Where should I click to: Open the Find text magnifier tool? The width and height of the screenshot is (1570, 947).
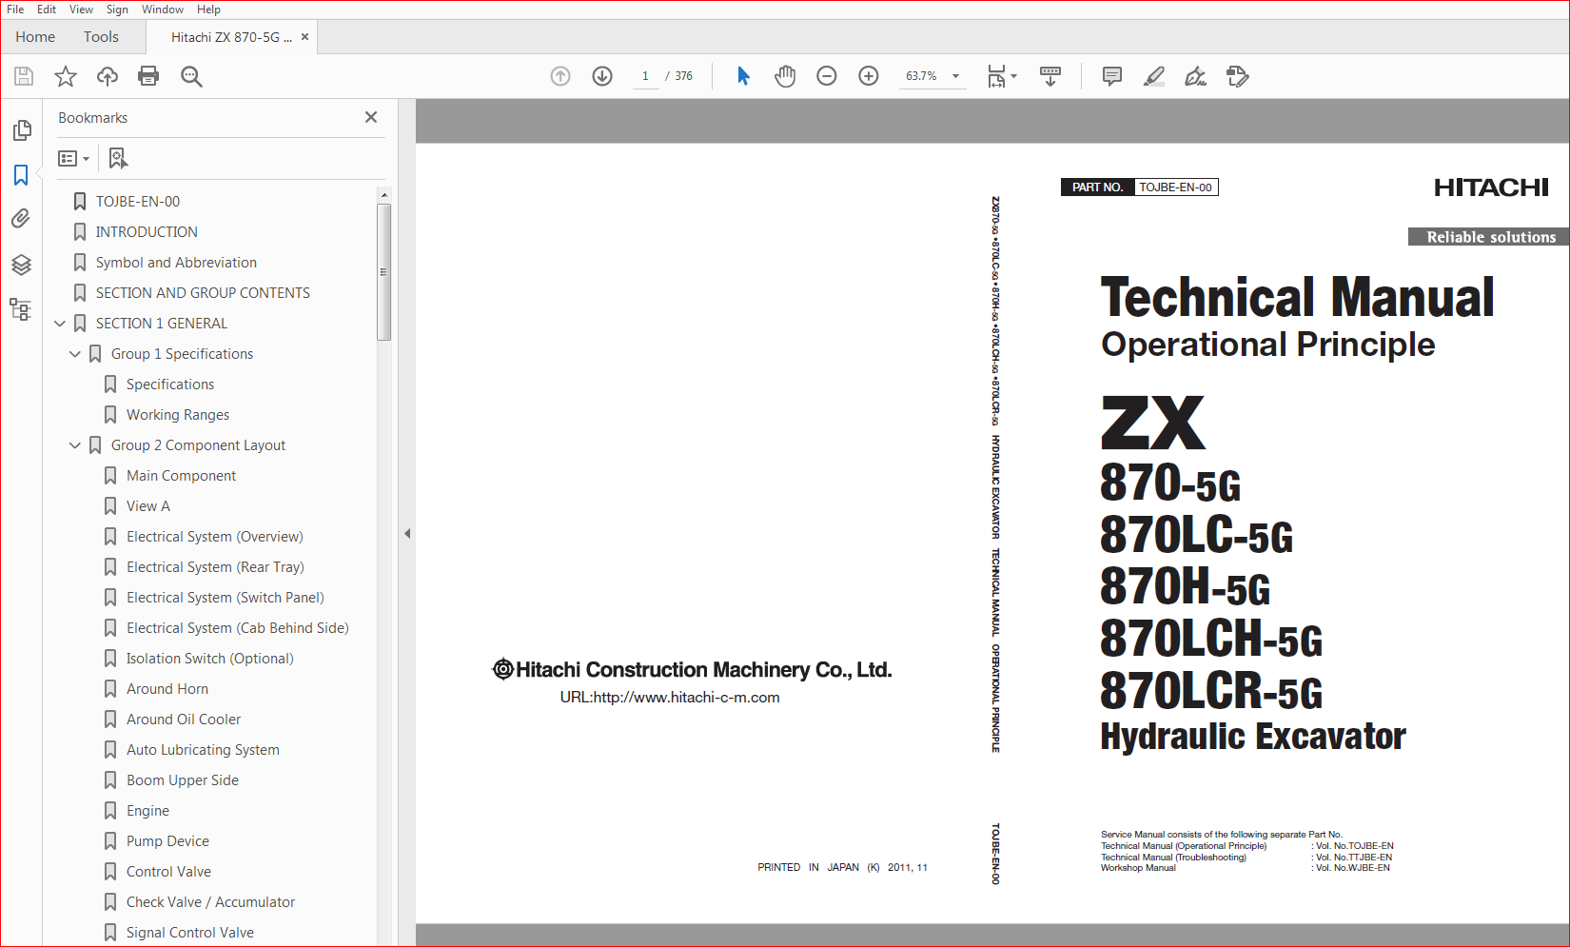[x=191, y=76]
